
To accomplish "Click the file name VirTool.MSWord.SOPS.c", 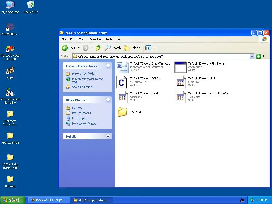I will tap(145, 78).
